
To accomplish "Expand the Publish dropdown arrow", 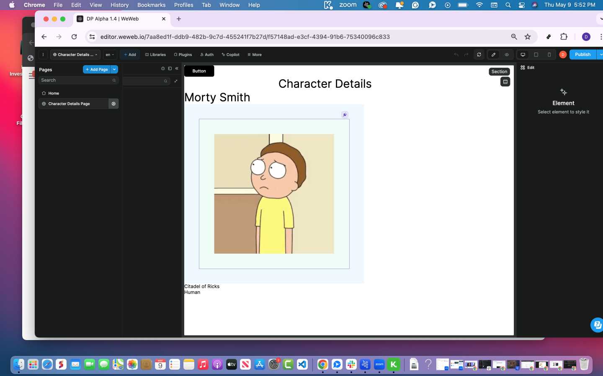I will tap(600, 55).
